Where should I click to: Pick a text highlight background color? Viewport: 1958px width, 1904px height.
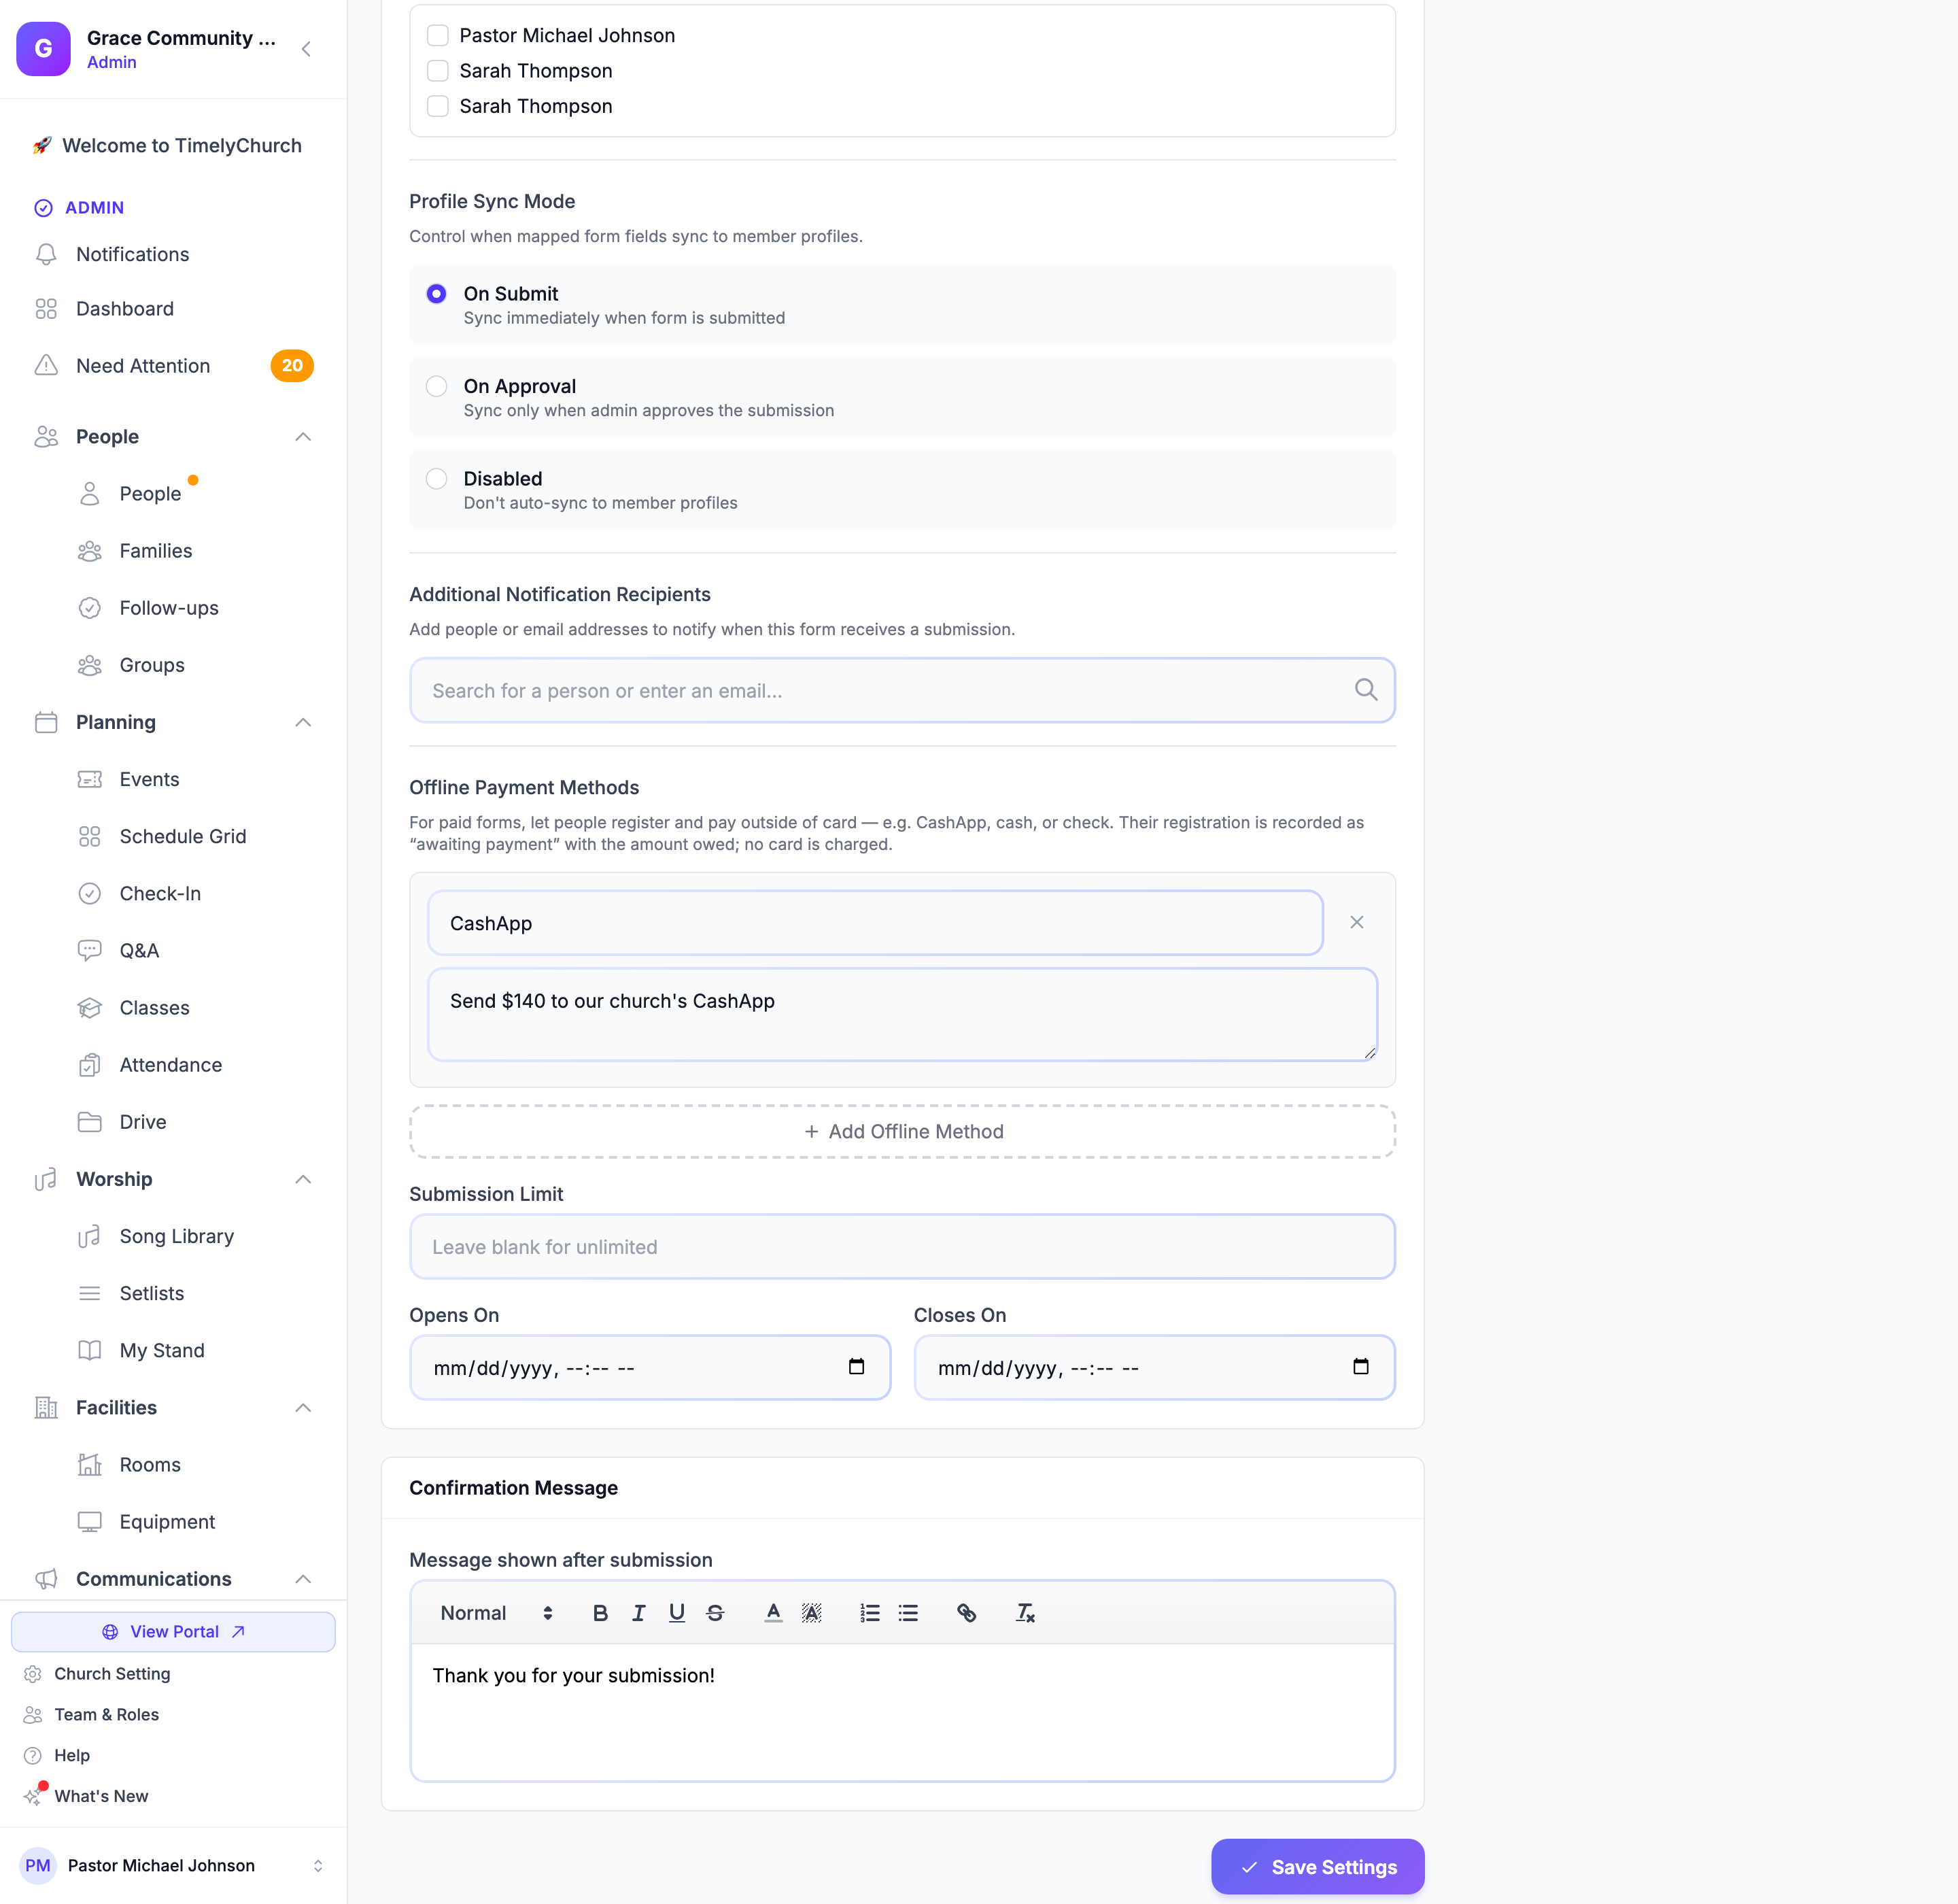tap(812, 1613)
